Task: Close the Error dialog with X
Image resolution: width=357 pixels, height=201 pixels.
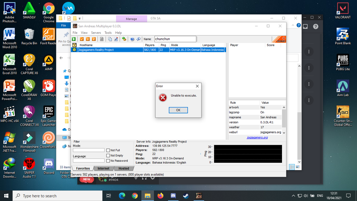Action: click(x=197, y=86)
